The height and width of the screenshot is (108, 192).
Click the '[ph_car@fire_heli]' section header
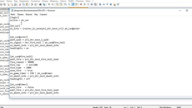21,56
